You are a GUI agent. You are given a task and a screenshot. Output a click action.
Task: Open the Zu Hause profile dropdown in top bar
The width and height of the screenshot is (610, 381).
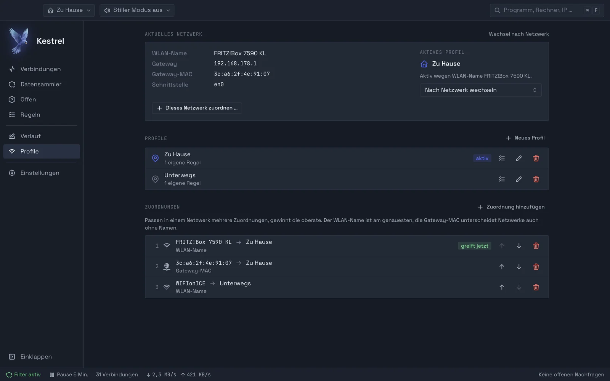[x=69, y=10]
